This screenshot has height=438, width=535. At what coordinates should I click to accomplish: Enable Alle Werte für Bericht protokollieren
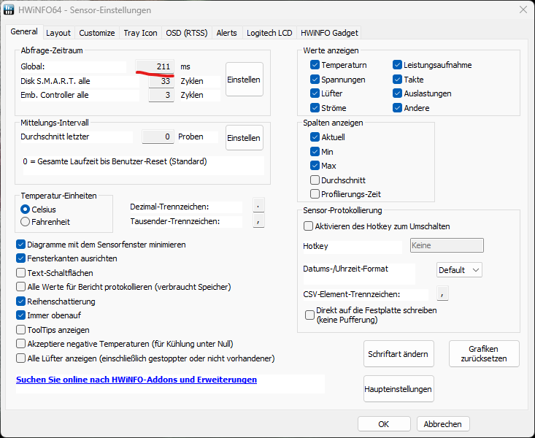coord(21,287)
